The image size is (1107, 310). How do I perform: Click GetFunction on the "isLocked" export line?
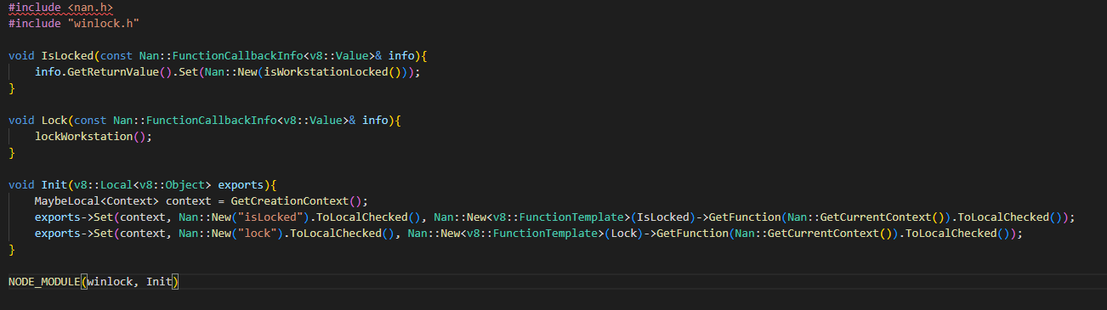pos(744,217)
